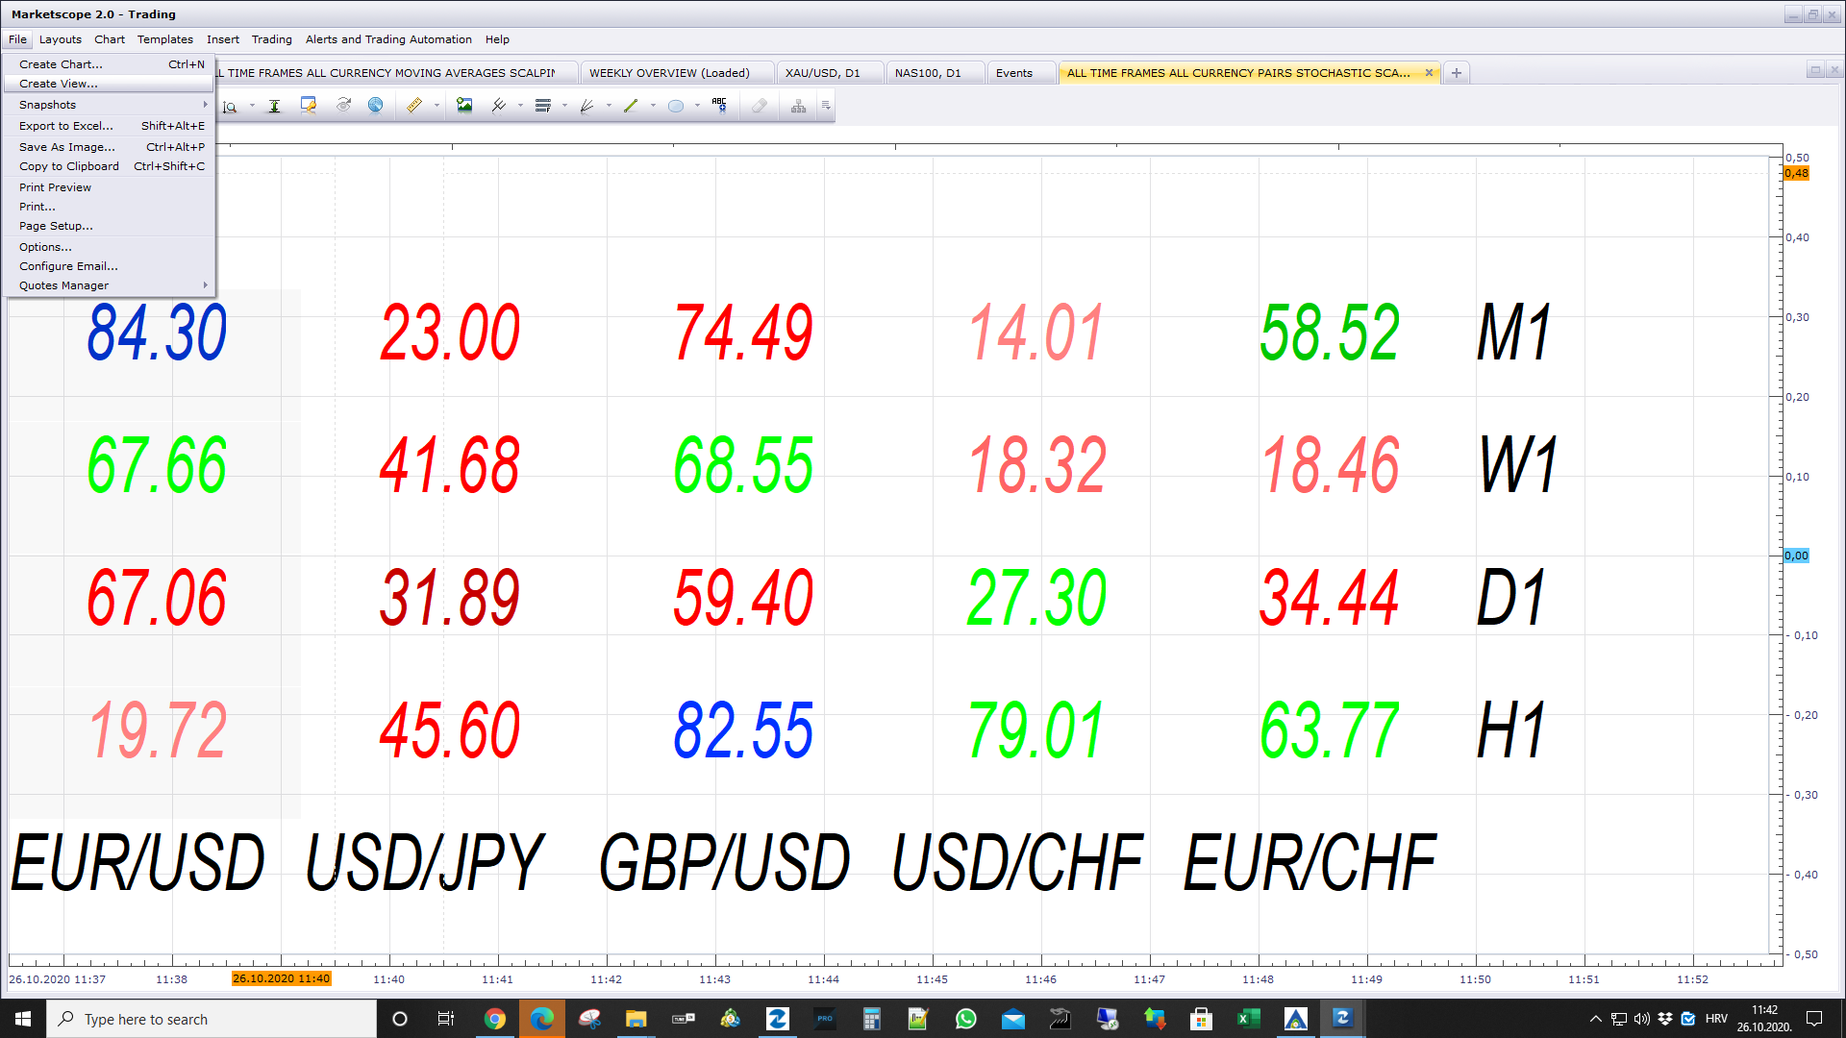Select Print Preview in File menu
The image size is (1846, 1038).
[109, 187]
